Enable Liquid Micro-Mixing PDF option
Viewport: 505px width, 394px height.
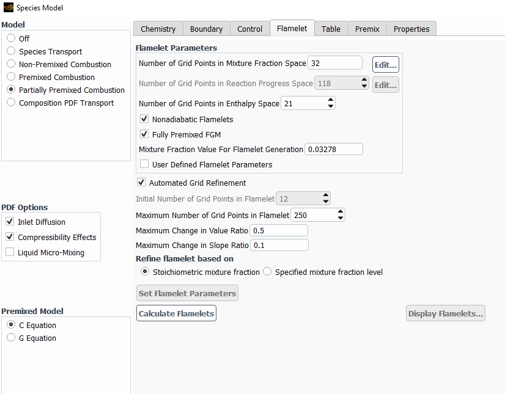tap(10, 252)
